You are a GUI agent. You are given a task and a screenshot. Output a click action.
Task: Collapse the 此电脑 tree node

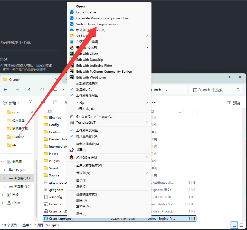(x=3, y=161)
